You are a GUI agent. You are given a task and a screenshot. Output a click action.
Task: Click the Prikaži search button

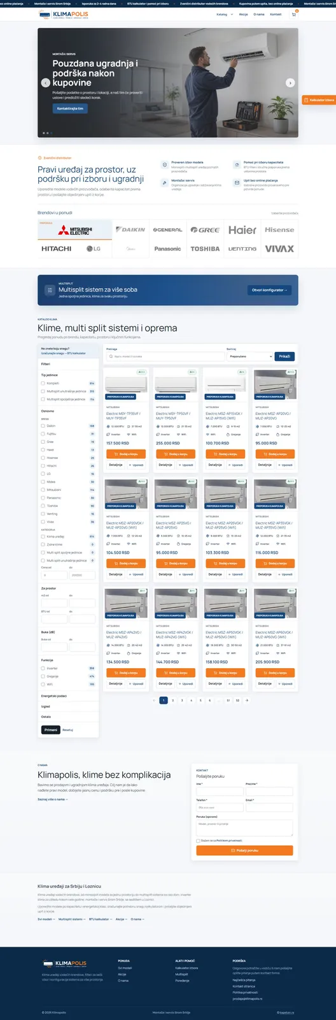[x=285, y=356]
